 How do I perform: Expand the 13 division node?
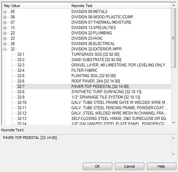click(5, 28)
